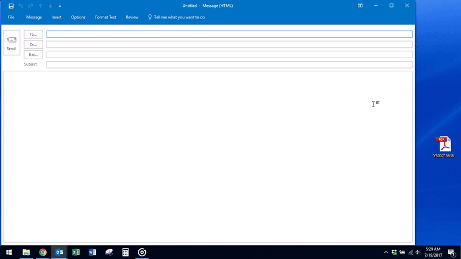Viewport: 461px width, 259px height.
Task: Open the Snipping Tool from taskbar
Action: pyautogui.click(x=109, y=252)
